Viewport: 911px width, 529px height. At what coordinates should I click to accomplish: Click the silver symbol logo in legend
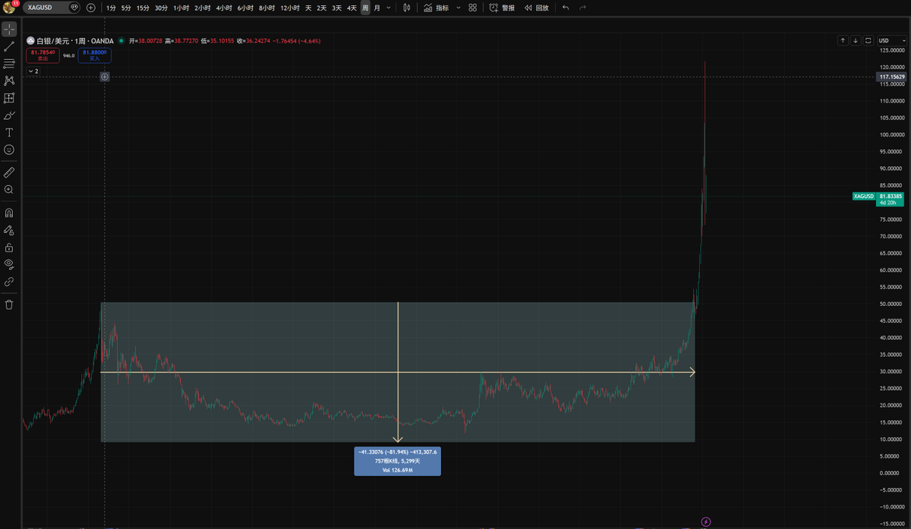point(31,40)
